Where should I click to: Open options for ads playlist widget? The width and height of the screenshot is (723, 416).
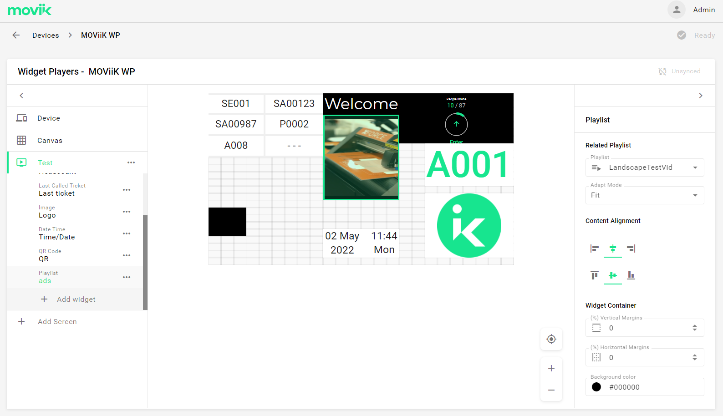pyautogui.click(x=127, y=277)
